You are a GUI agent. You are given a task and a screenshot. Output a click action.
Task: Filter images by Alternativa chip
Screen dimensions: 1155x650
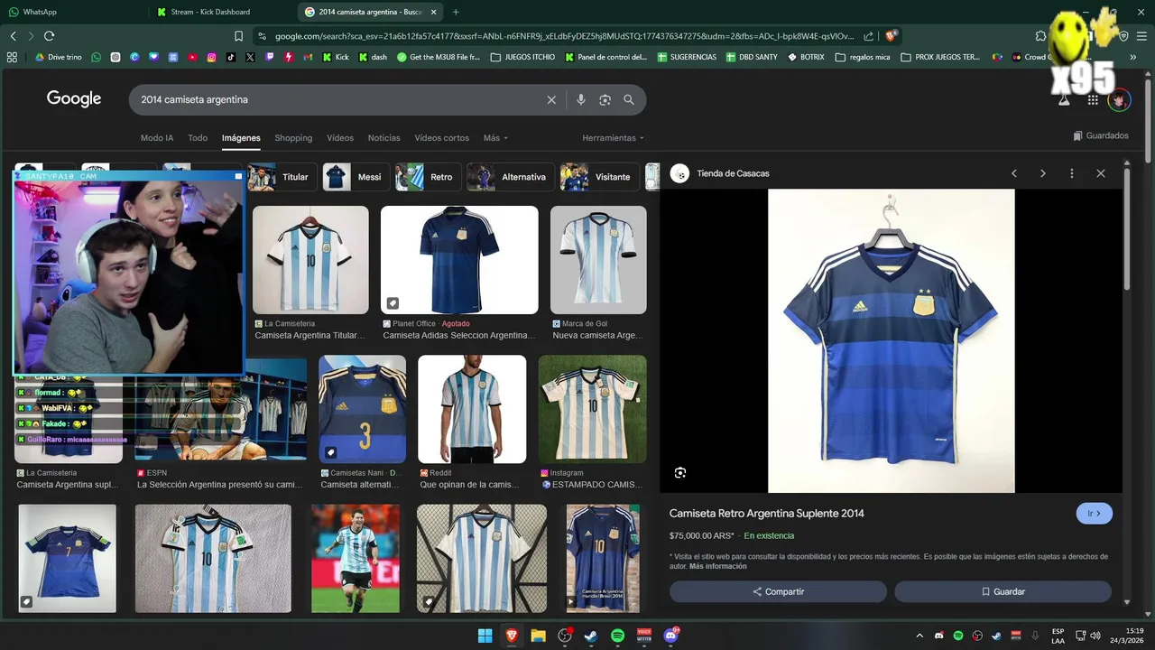pos(510,177)
